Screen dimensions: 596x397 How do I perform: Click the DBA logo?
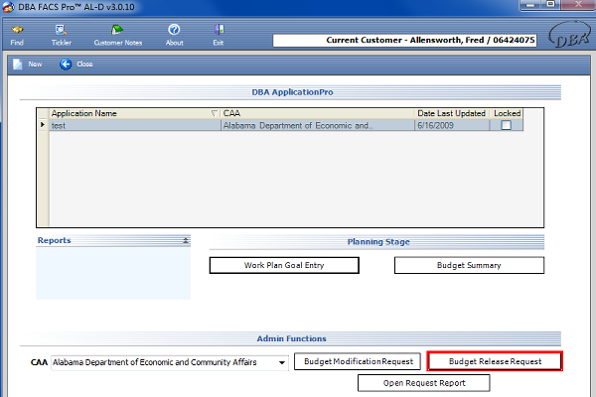pyautogui.click(x=569, y=35)
